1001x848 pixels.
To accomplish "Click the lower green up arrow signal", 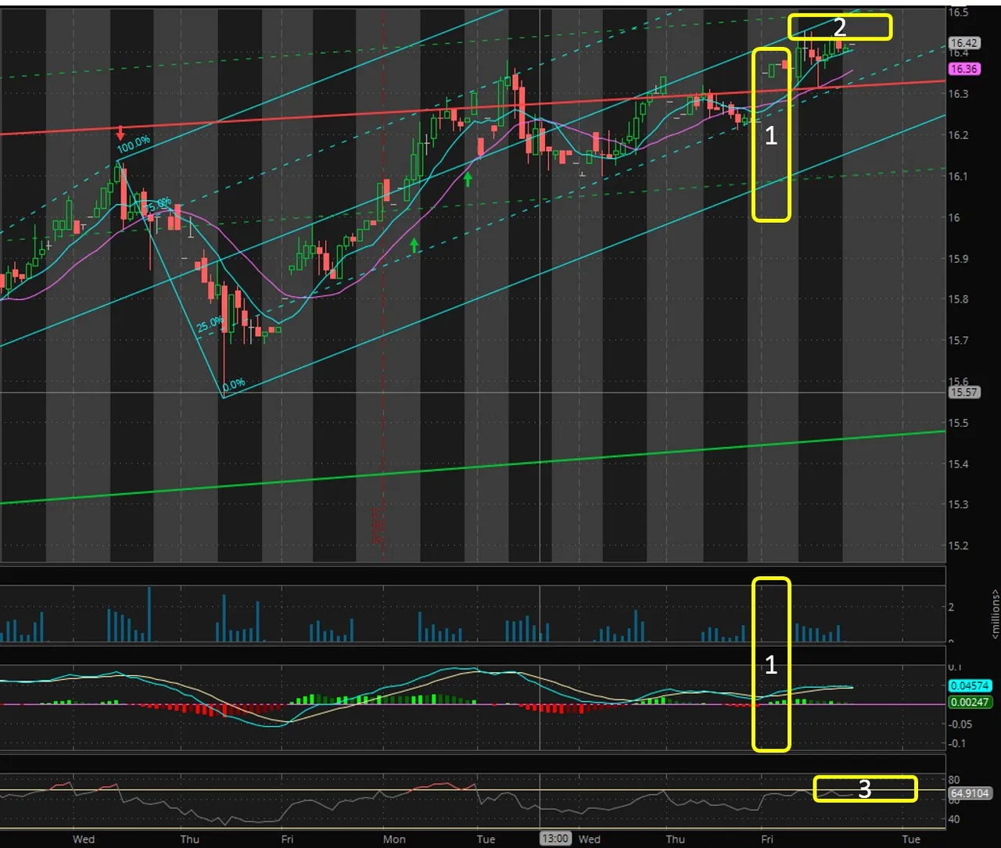I will coord(414,245).
